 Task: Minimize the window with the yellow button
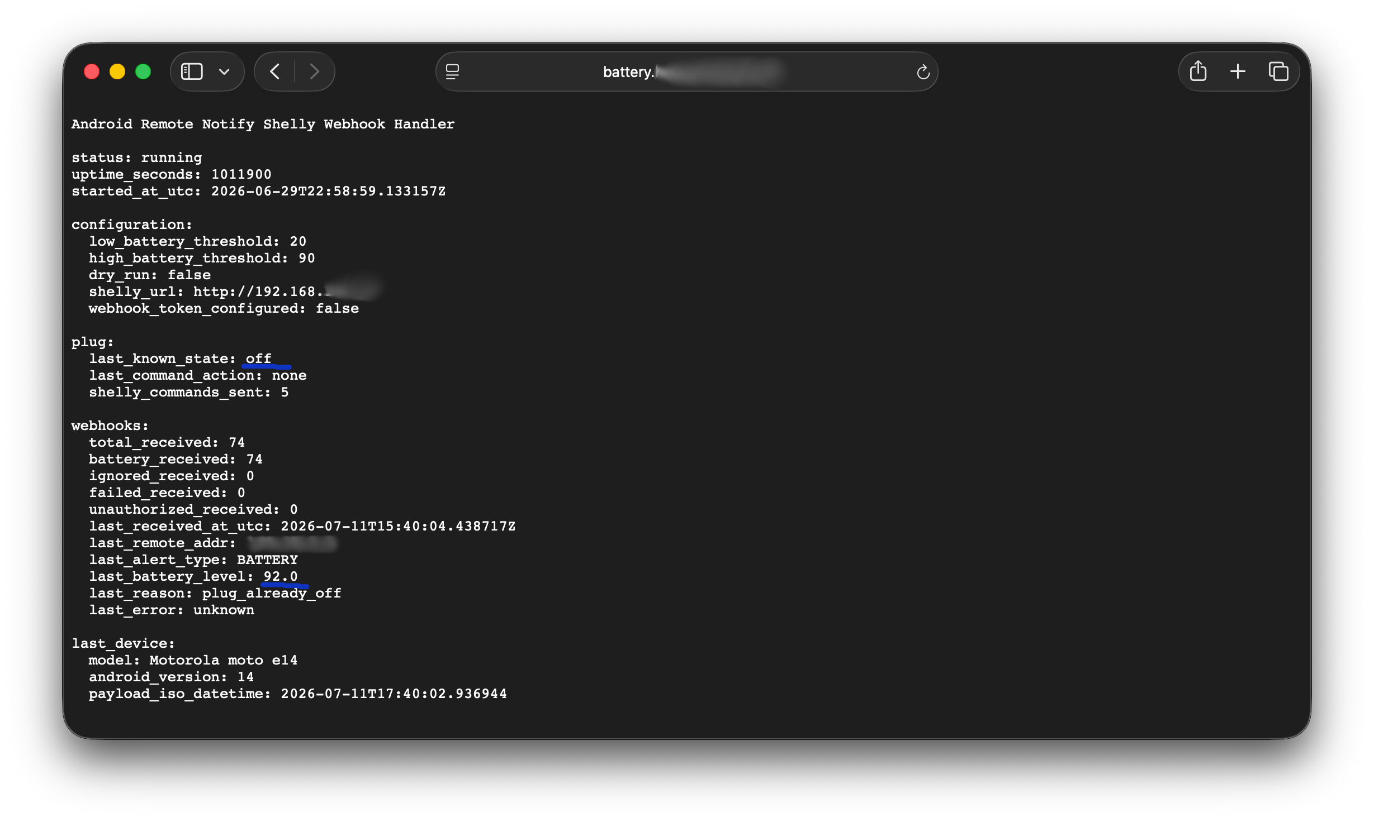click(x=117, y=71)
